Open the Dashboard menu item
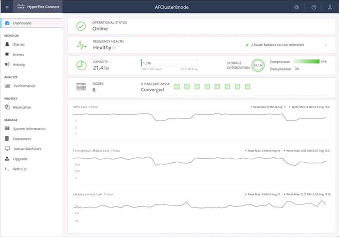Viewport: 339px width, 237px height. pos(31,23)
